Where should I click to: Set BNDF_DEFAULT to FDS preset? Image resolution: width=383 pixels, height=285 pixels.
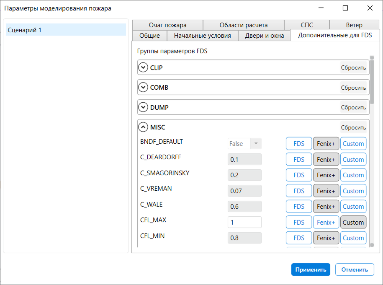299,144
